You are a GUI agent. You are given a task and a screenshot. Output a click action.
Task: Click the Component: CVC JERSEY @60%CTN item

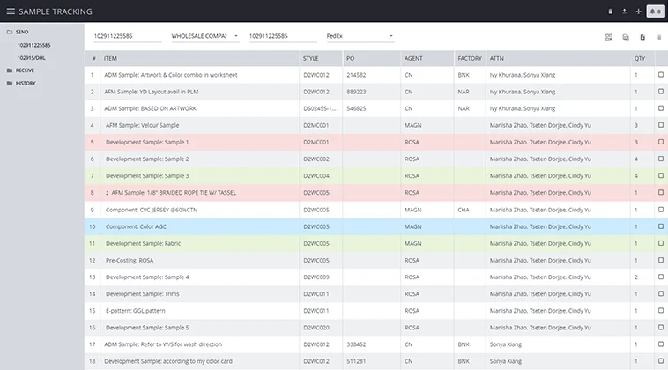[152, 210]
